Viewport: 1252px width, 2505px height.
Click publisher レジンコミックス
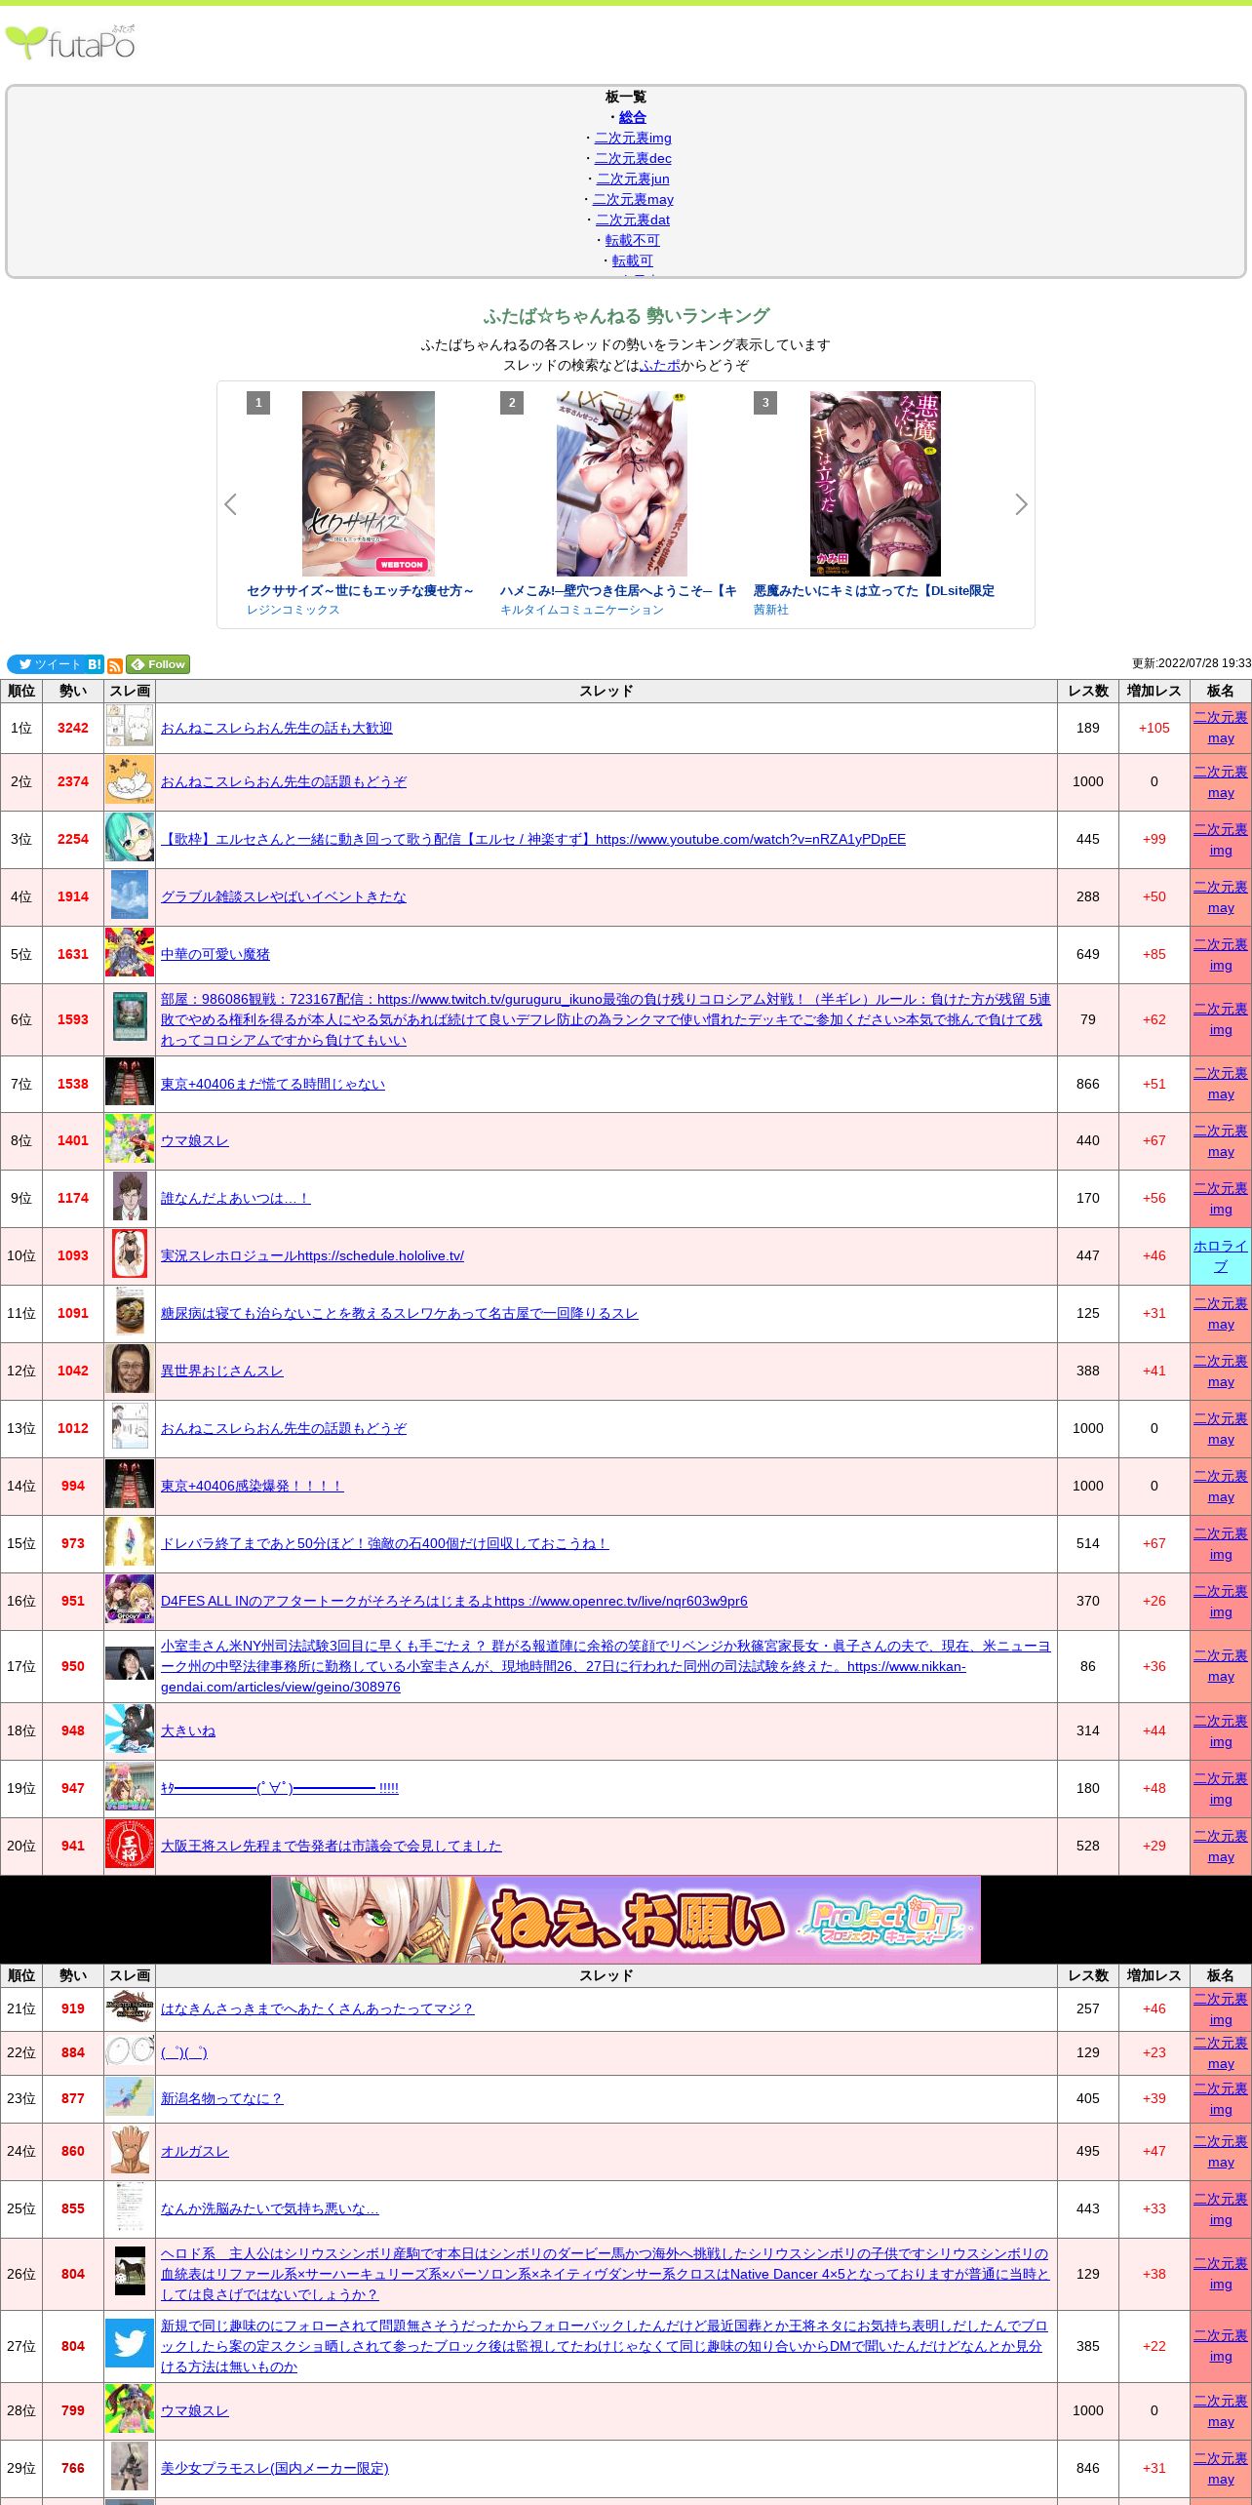click(x=293, y=610)
